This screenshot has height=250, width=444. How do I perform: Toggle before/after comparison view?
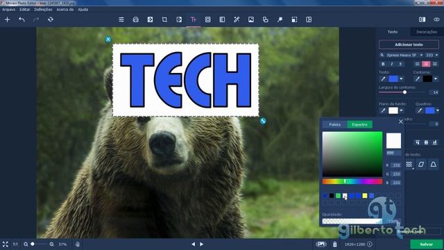[x=422, y=19]
